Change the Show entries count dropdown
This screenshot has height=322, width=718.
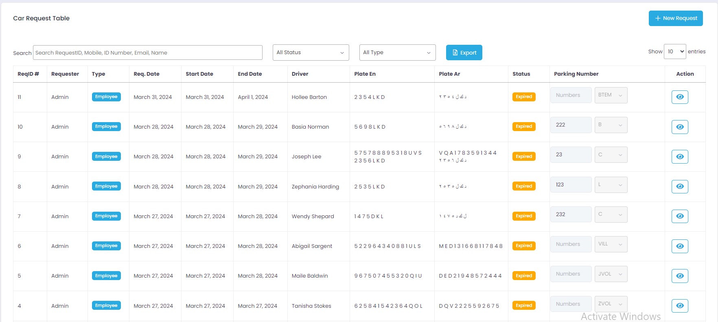pyautogui.click(x=675, y=52)
